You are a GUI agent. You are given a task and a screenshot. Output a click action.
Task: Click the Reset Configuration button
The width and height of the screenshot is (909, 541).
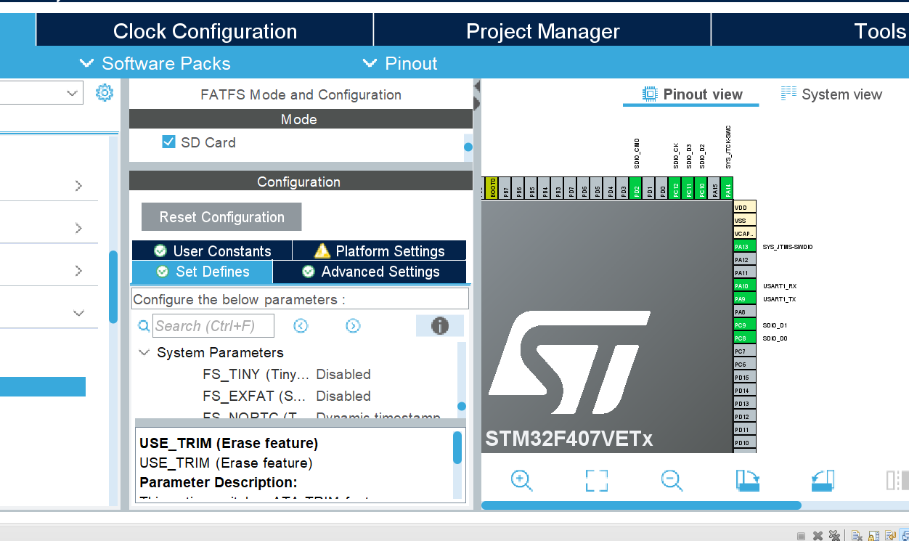tap(221, 216)
